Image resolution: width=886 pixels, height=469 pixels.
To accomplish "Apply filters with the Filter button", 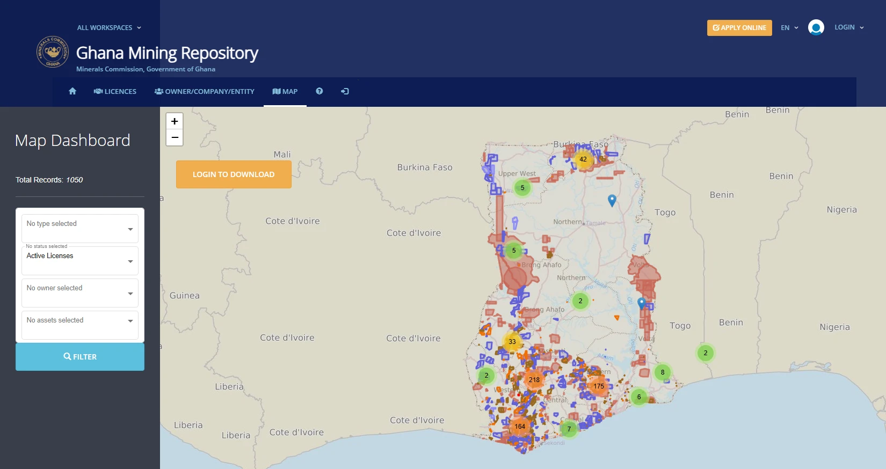I will coord(80,357).
